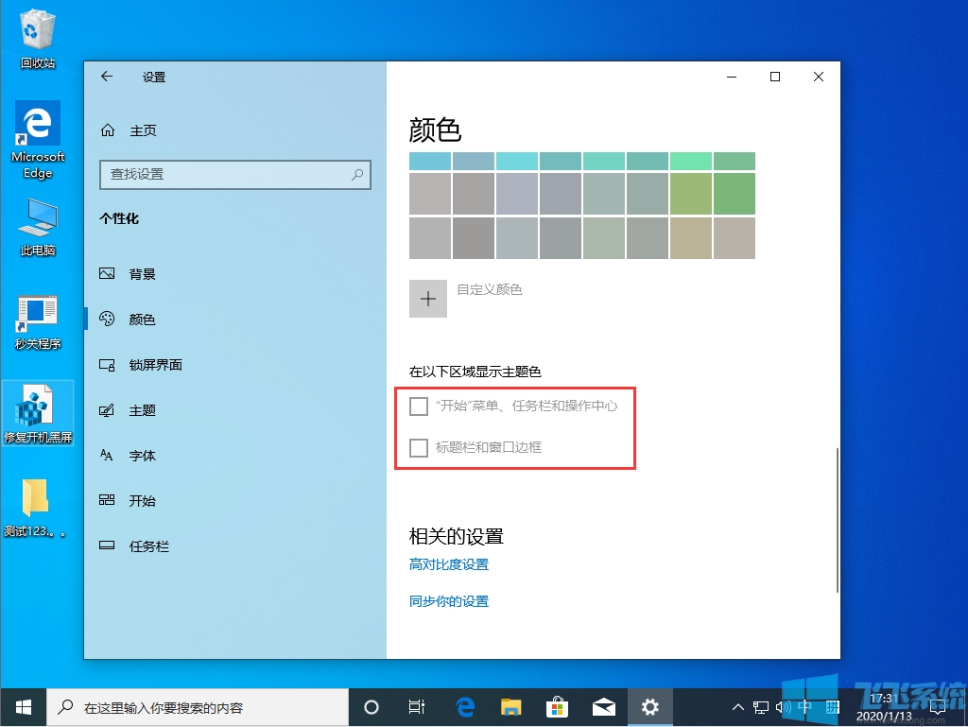Open the 开始 (Start) sidebar icon
968x727 pixels.
tap(107, 500)
